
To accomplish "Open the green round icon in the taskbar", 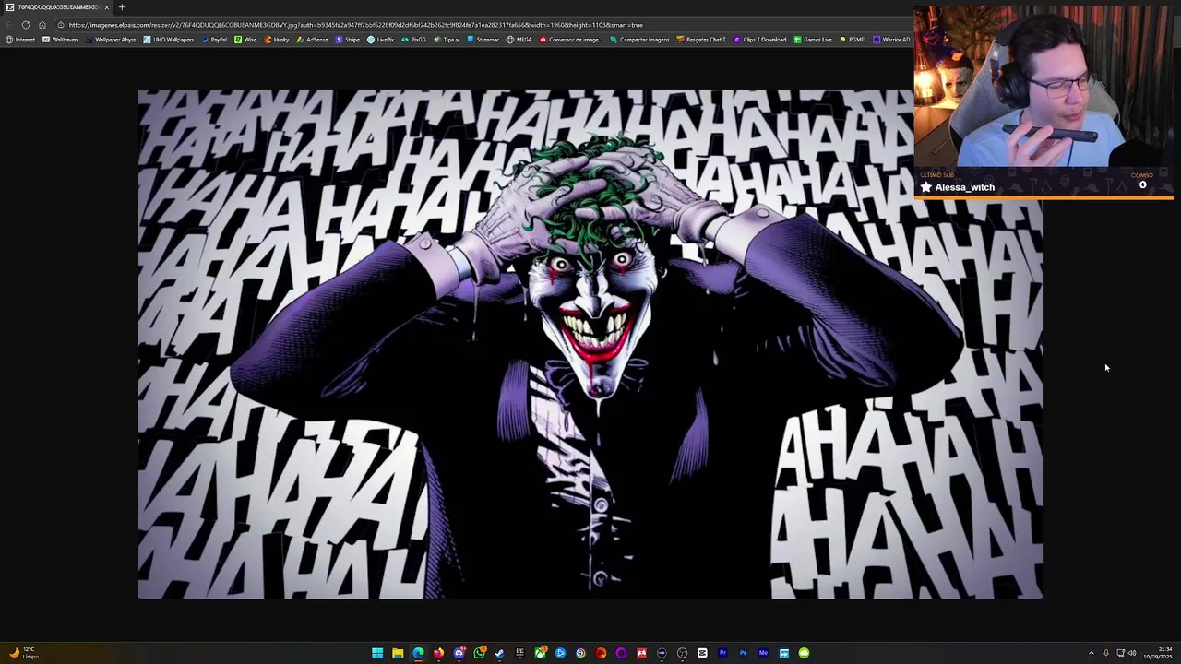I will pyautogui.click(x=804, y=653).
